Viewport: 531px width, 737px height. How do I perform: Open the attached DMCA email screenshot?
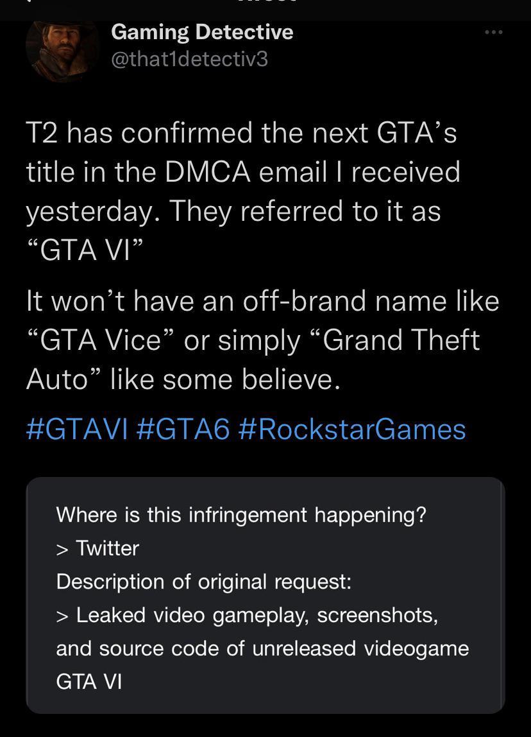(265, 596)
